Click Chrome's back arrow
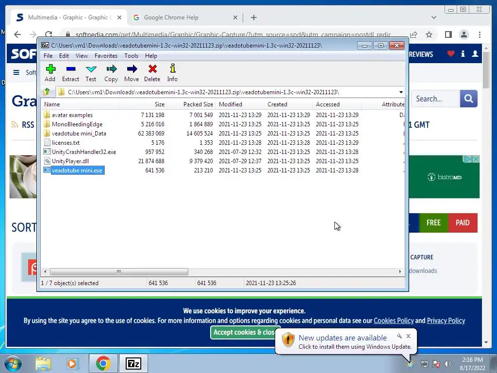497x373 pixels. tap(17, 34)
